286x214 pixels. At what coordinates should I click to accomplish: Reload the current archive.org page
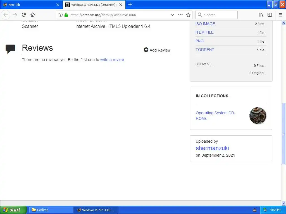(x=24, y=15)
